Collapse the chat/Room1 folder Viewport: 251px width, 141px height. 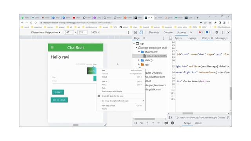pos(139,52)
